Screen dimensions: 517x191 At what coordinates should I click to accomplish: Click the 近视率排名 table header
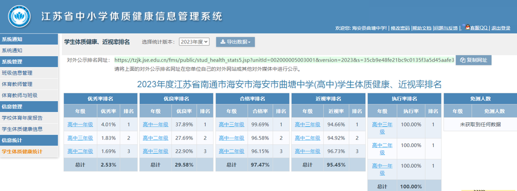328,99
